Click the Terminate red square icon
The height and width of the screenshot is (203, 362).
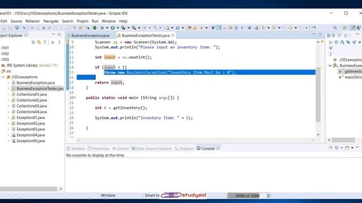[44, 28]
